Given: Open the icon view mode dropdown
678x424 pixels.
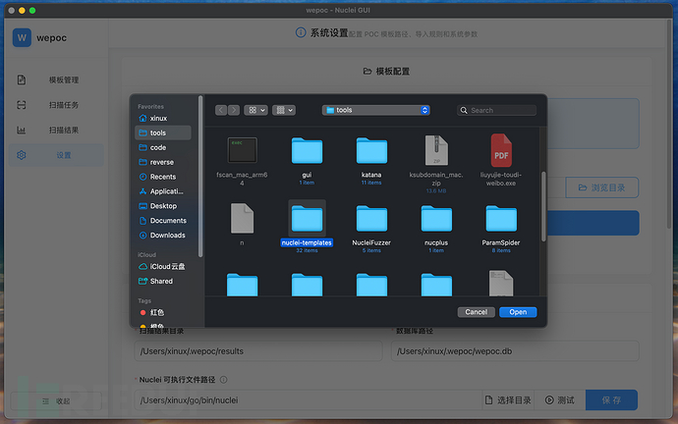Looking at the screenshot, I should pos(255,110).
